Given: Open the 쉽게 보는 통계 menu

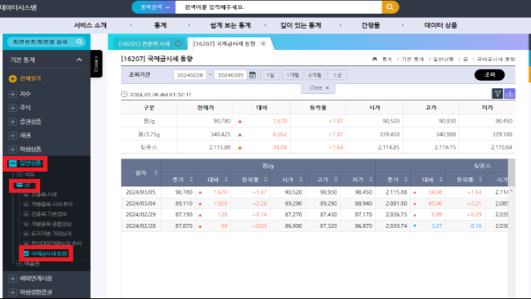Looking at the screenshot, I should coord(230,25).
